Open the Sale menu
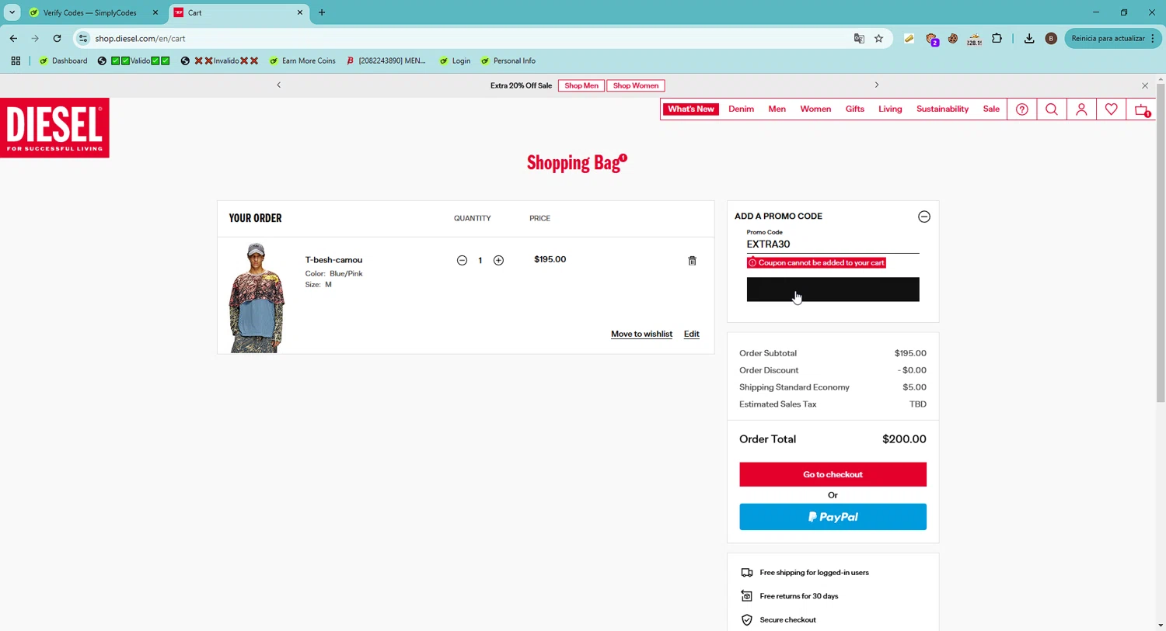Image resolution: width=1166 pixels, height=631 pixels. click(991, 109)
